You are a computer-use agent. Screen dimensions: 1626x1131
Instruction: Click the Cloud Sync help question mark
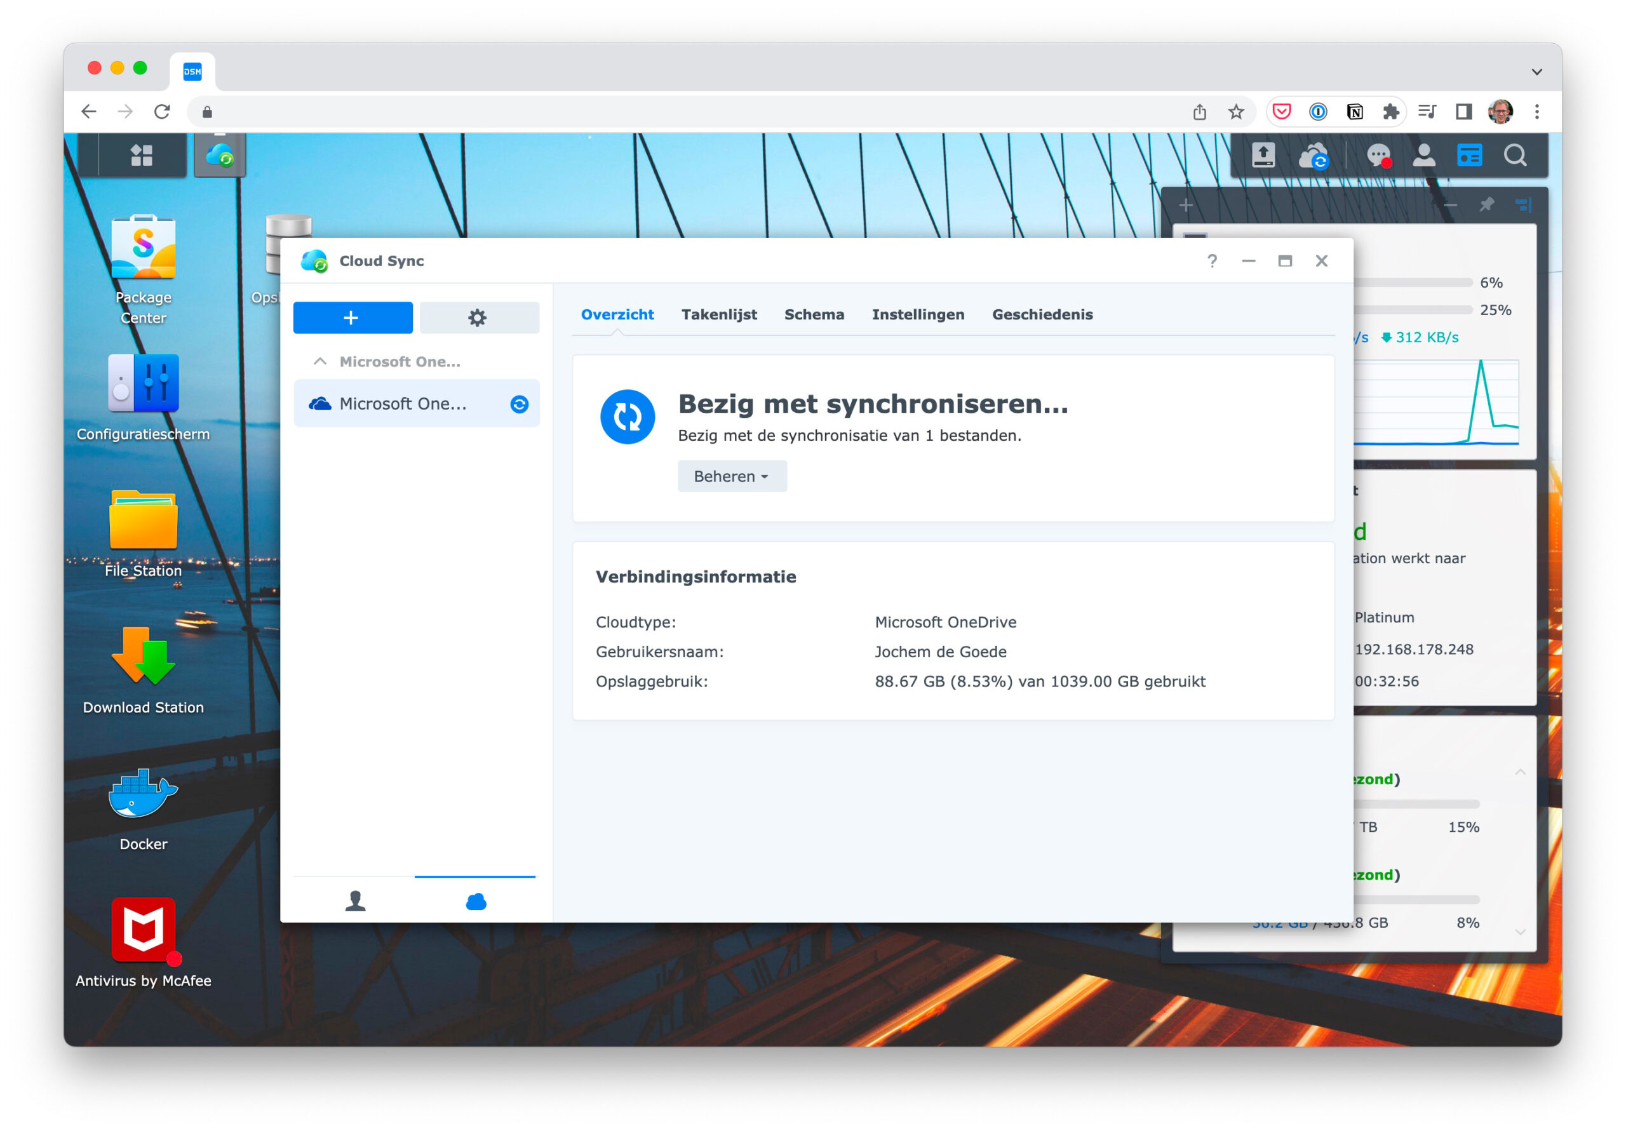(1212, 262)
